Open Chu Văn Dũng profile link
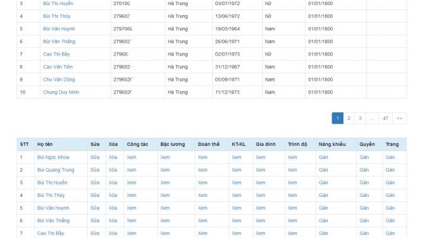423x238 pixels. click(x=59, y=80)
